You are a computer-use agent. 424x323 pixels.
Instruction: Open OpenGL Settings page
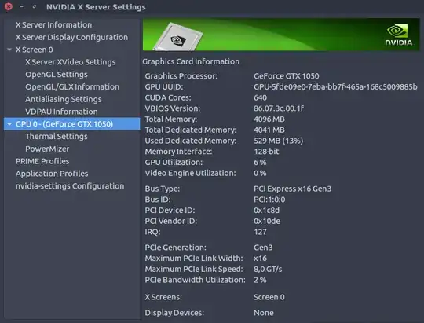[x=57, y=75]
